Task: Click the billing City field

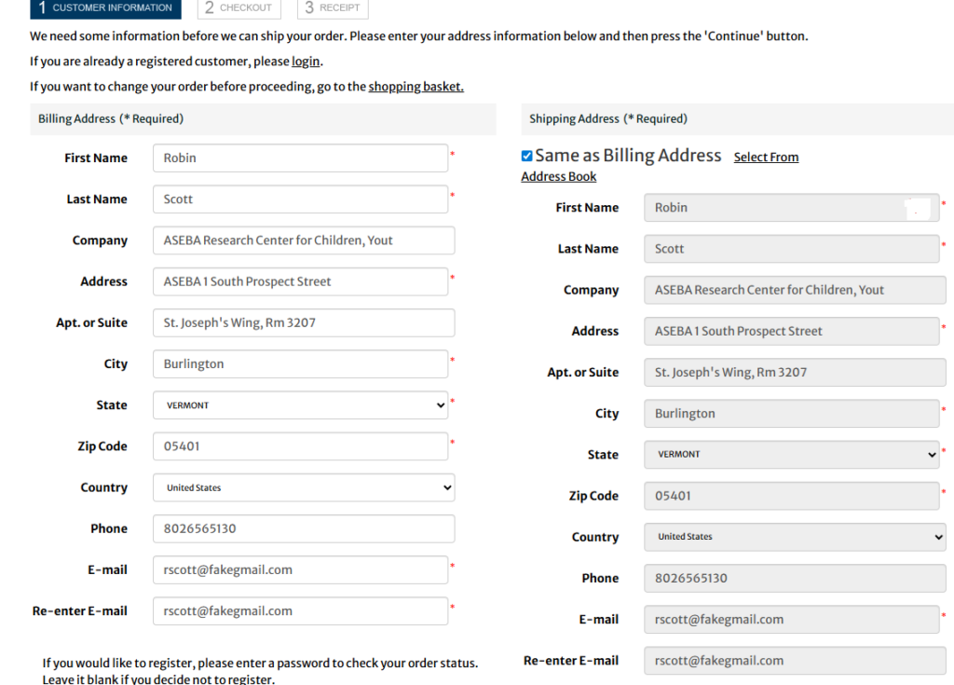Action: tap(300, 364)
